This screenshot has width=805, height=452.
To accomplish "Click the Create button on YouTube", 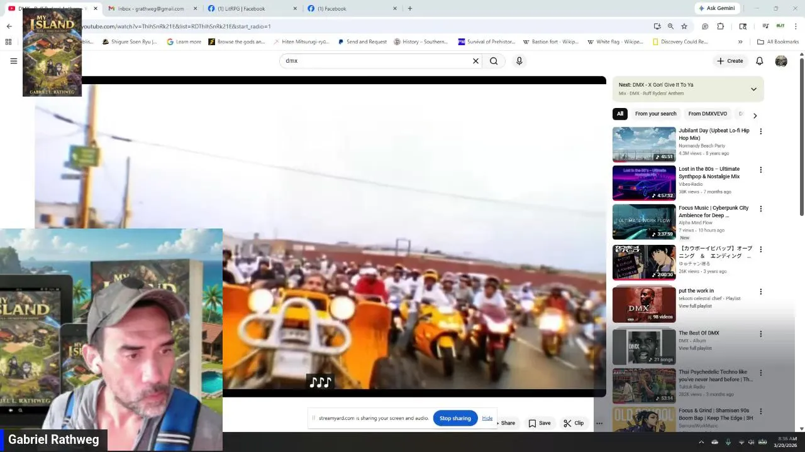I will 730,61.
